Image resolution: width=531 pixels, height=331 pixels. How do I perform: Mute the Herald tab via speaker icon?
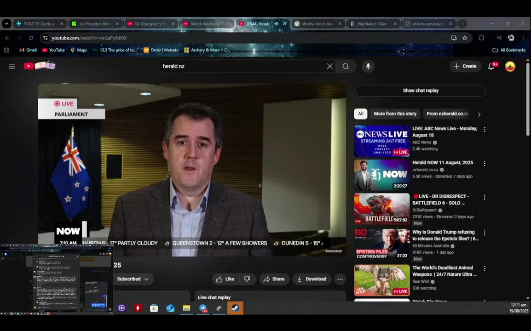[277, 24]
